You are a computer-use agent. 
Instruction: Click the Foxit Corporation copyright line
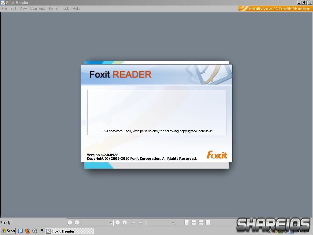pos(142,159)
